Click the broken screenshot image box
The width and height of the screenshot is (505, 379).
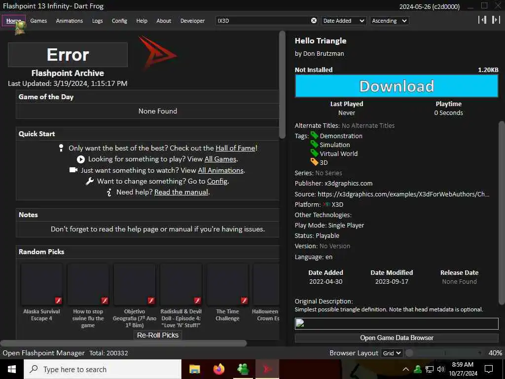tap(397, 323)
